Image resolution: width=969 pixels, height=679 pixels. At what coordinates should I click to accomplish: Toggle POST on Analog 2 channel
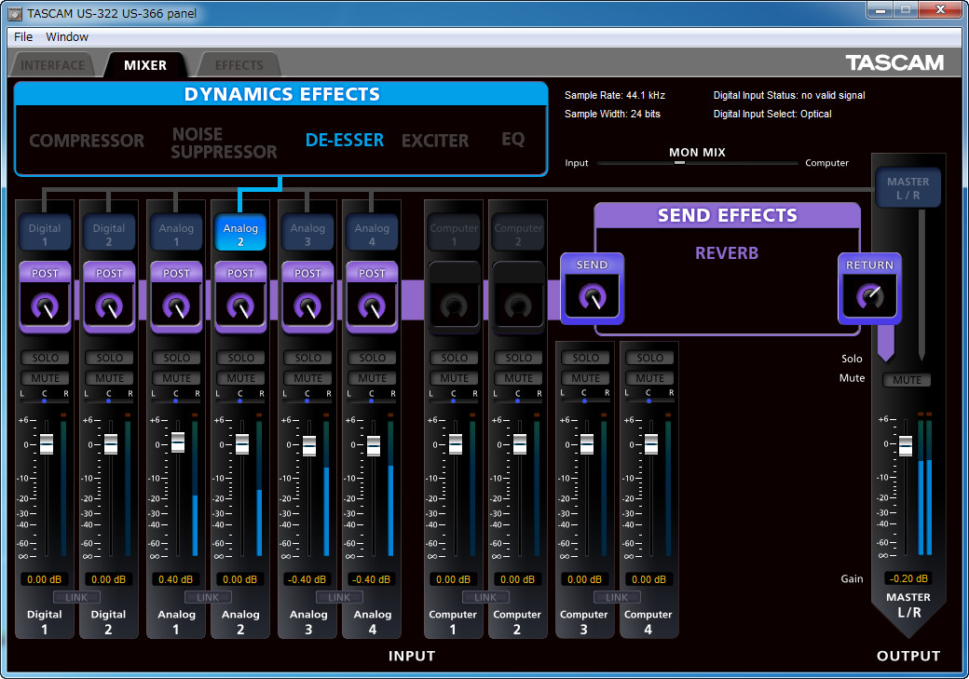pos(240,273)
